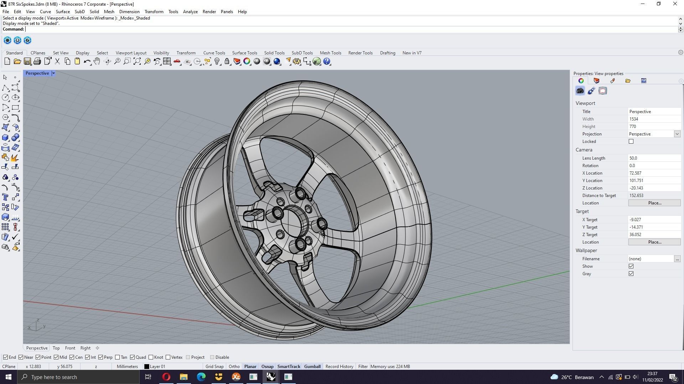The height and width of the screenshot is (384, 684).
Task: Switch to the Mesh Tools toolbar tab
Action: tap(330, 53)
